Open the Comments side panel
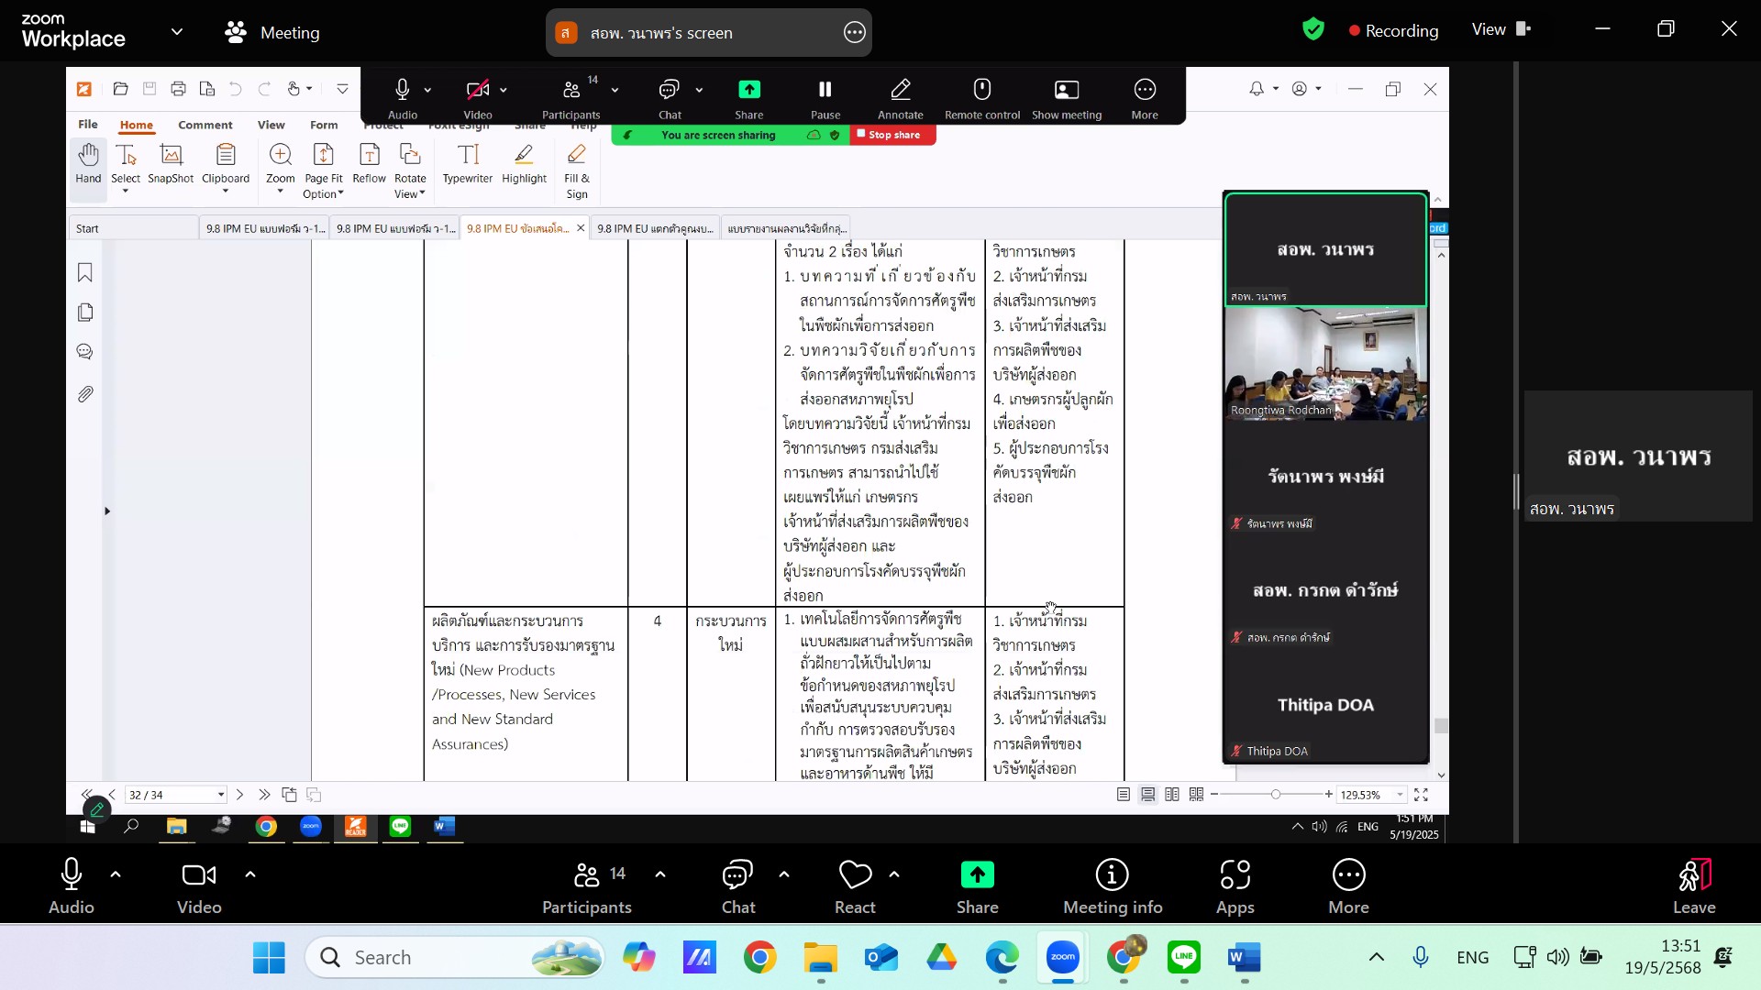This screenshot has width=1761, height=990. click(x=85, y=352)
